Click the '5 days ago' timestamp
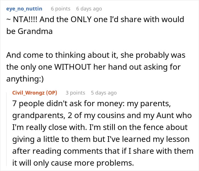Screen dimensions: 199x171 pos(104,93)
